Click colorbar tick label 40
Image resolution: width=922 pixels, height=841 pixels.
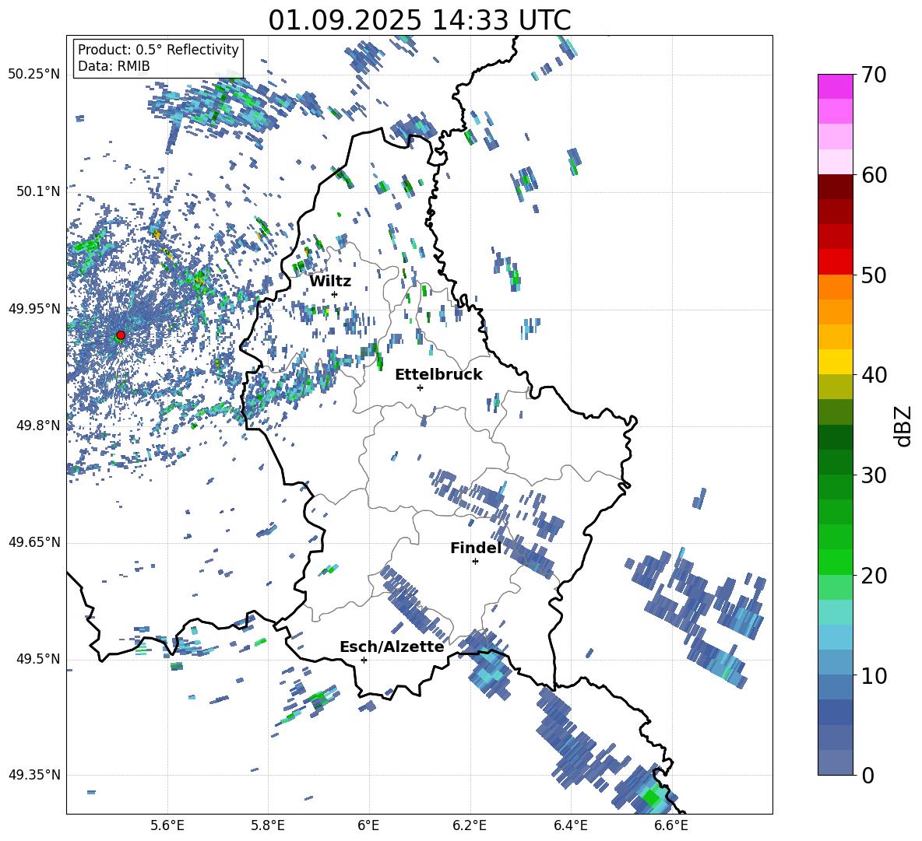tap(873, 375)
